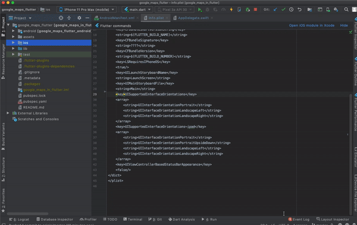Expand the lib folder
This screenshot has width=357, height=225.
[13, 49]
